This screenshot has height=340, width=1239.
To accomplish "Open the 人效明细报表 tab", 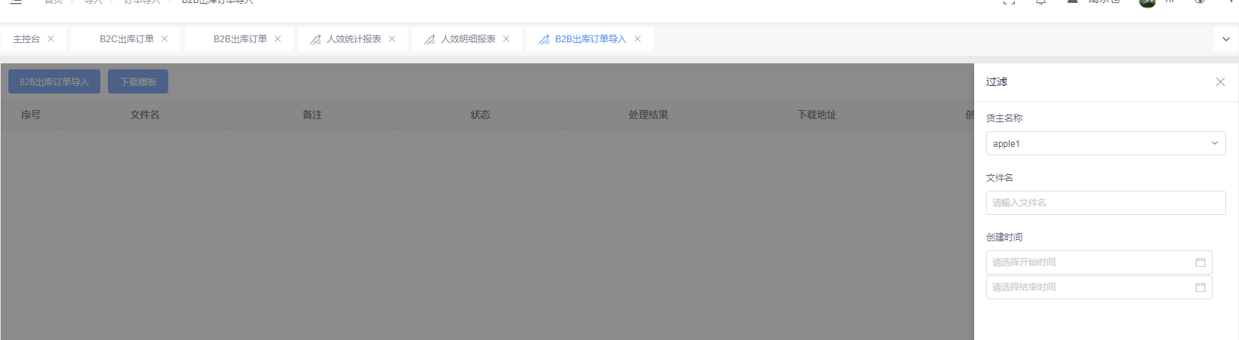I will pyautogui.click(x=468, y=39).
